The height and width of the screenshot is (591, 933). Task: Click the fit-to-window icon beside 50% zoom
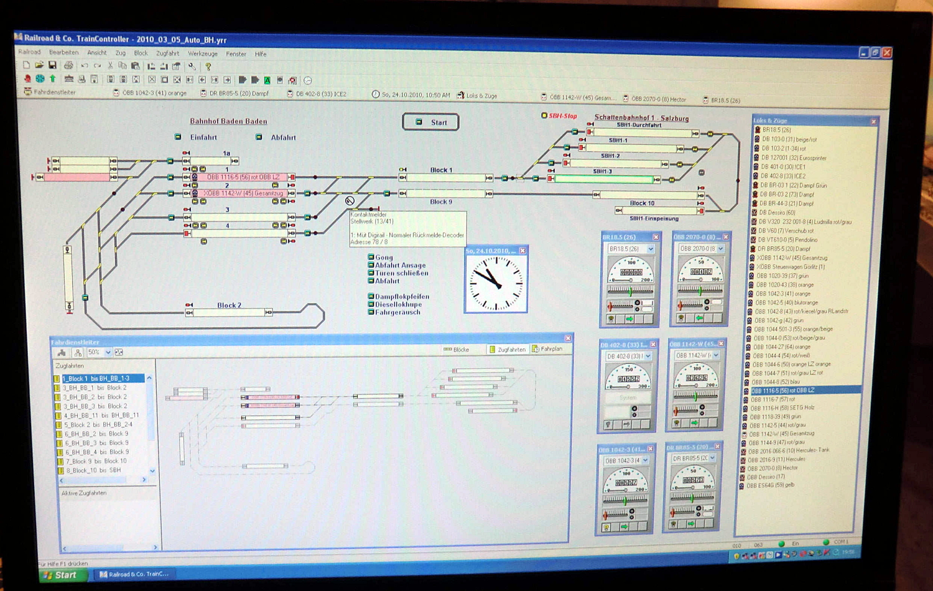(x=119, y=352)
